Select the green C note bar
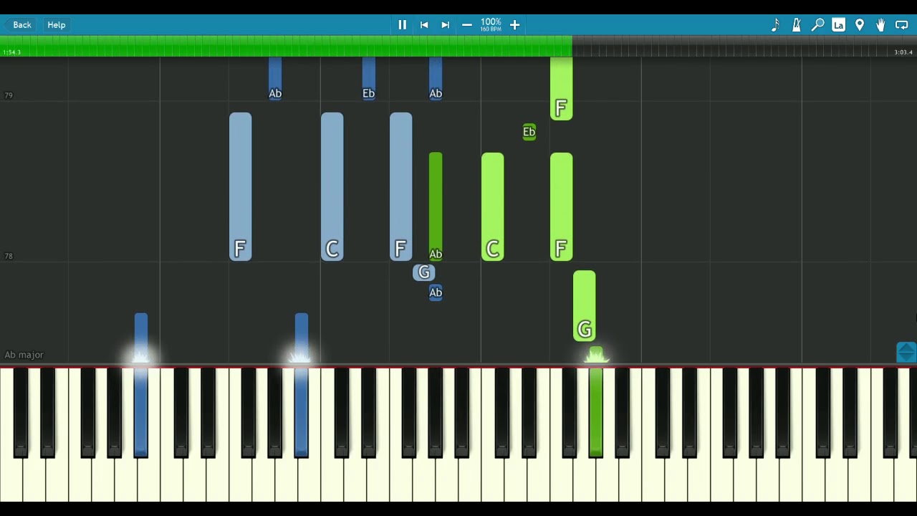 [x=492, y=206]
